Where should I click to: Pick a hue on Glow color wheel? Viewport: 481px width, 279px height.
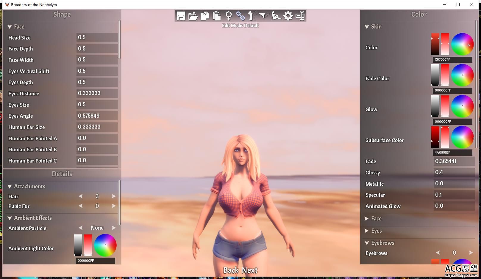tap(462, 106)
